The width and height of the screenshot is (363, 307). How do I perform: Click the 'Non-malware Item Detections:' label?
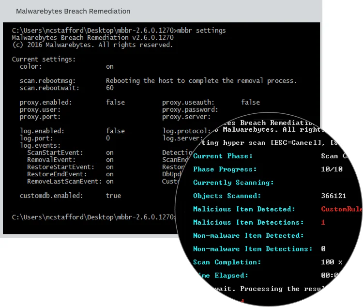pyautogui.click(x=253, y=249)
